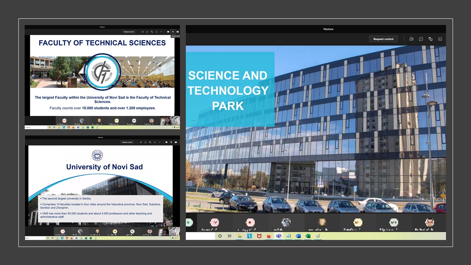The width and height of the screenshot is (471, 265).
Task: Open More actions in the bottom-left meeting window
Action: pyautogui.click(x=160, y=142)
